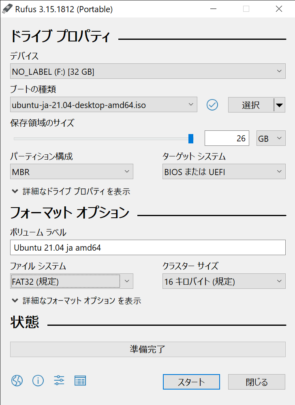
Task: Open the FAT32 file system dropdown
Action: point(72,281)
